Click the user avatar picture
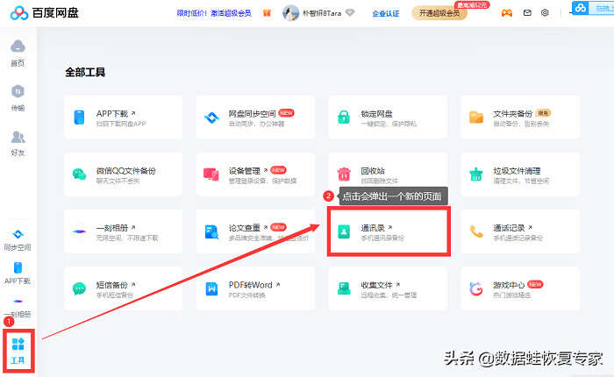This screenshot has width=614, height=377. click(x=290, y=13)
